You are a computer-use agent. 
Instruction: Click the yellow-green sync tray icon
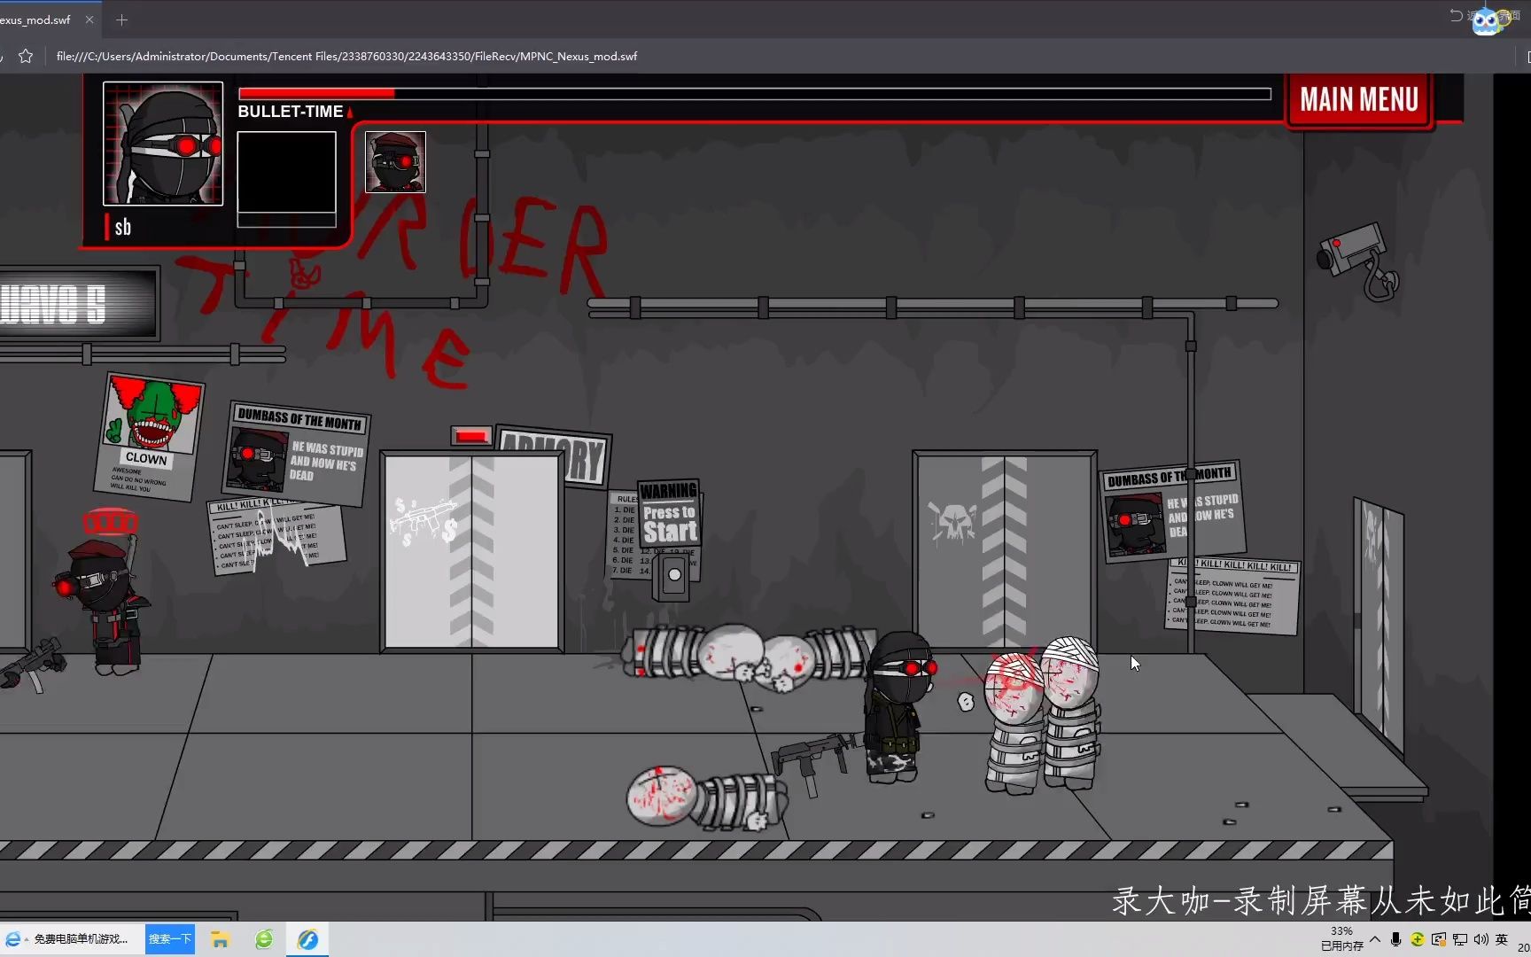1418,939
